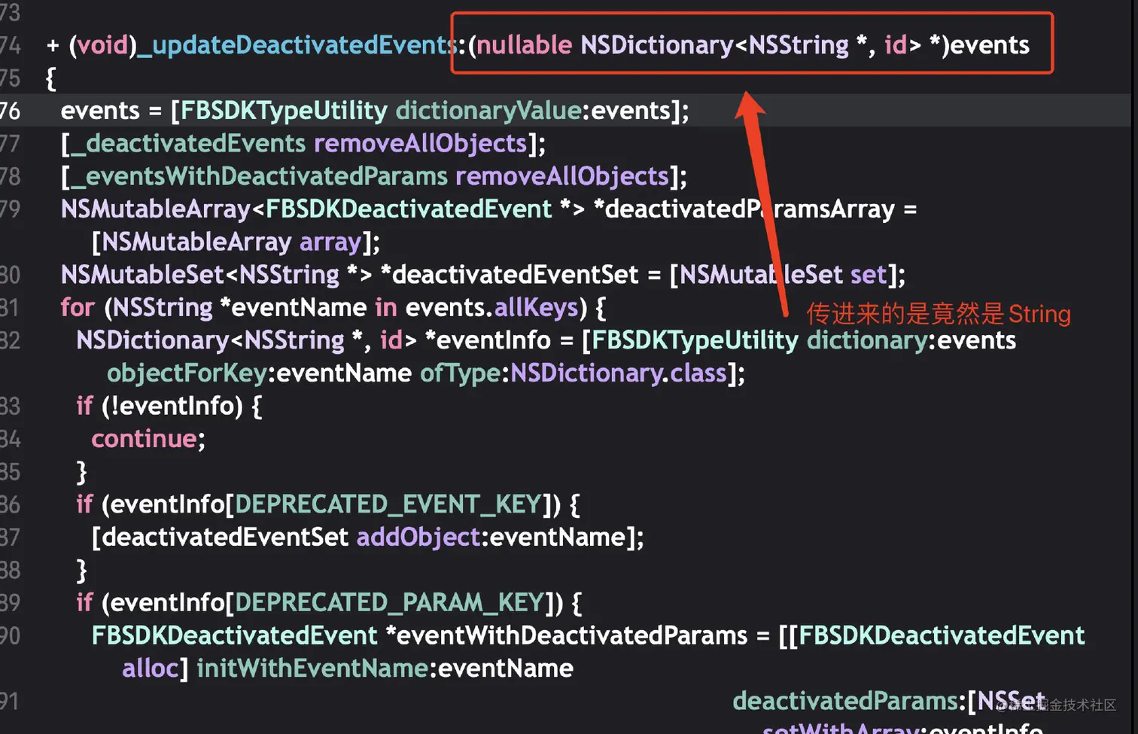
Task: Click the events parameter name in the method signature
Action: [x=990, y=45]
